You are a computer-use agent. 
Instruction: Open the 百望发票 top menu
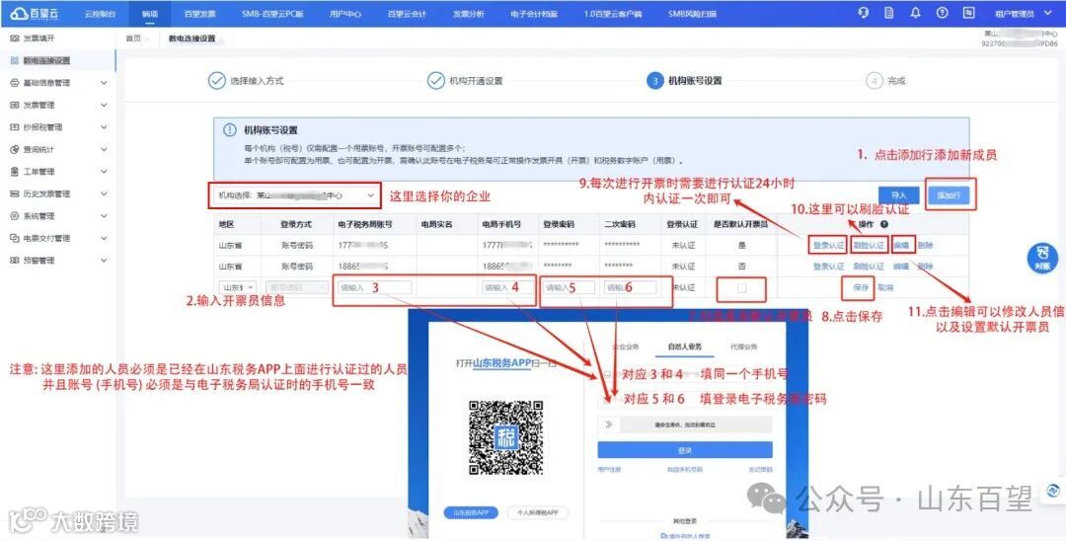(x=199, y=14)
